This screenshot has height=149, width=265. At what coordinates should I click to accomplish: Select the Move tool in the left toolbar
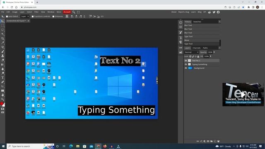(x=2, y=21)
